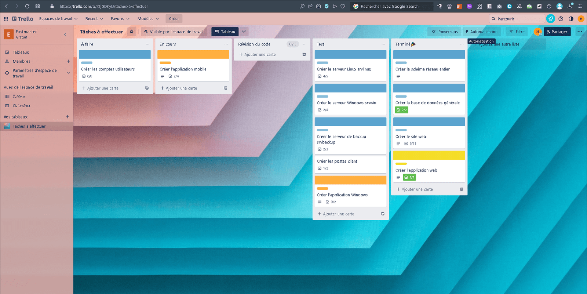Click the yellow label on Créer l'application web
The height and width of the screenshot is (294, 587).
tap(401, 164)
